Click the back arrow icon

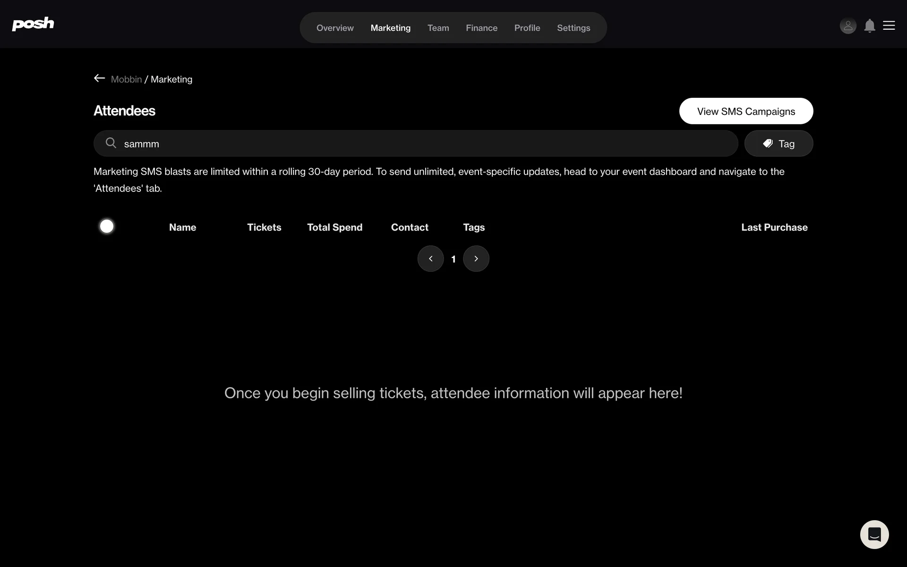(99, 78)
